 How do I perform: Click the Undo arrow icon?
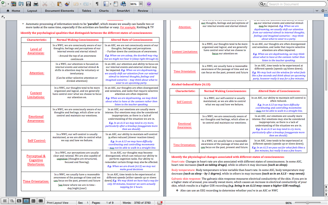pyautogui.click(x=76, y=4)
